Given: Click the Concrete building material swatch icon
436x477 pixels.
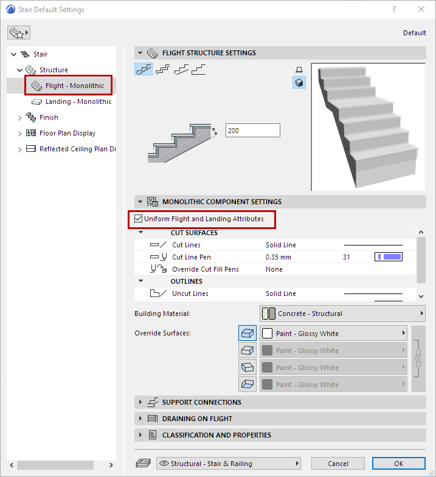Looking at the screenshot, I should pos(269,314).
